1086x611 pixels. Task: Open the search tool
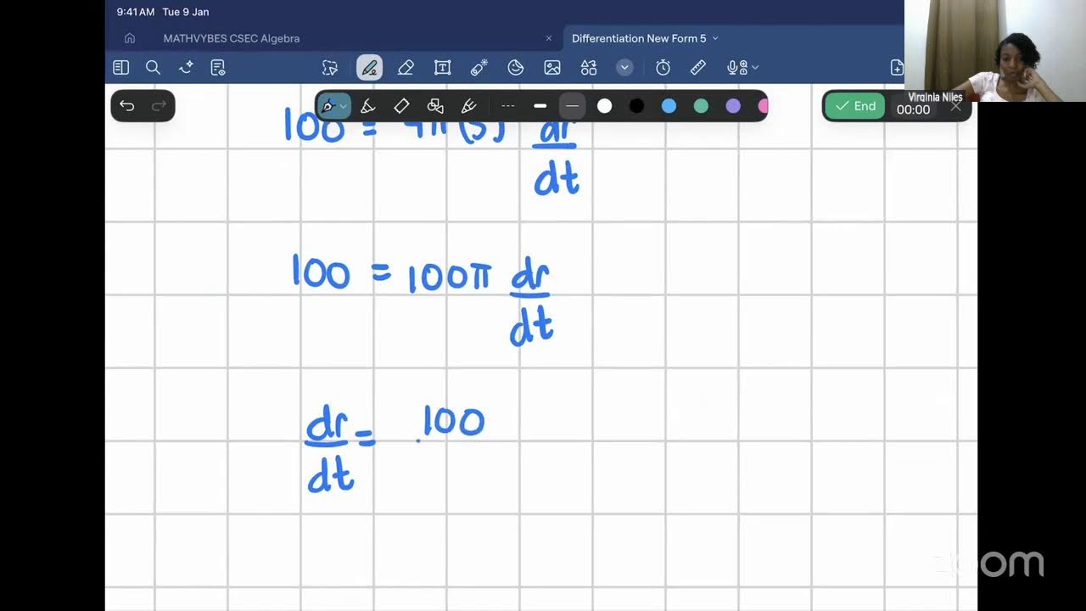pos(153,68)
